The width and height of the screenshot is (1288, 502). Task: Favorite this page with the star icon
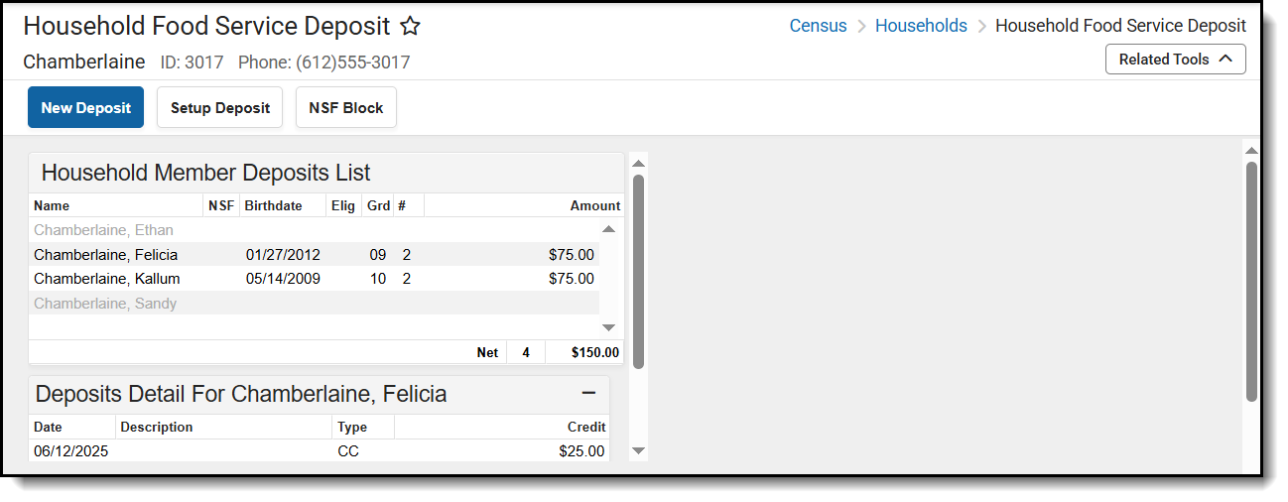(x=410, y=27)
